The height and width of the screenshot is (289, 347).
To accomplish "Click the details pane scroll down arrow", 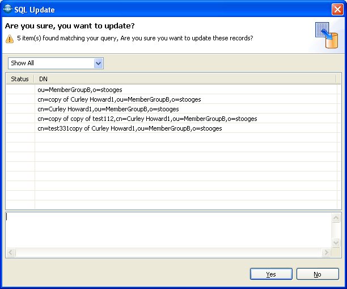I will pos(336,242).
